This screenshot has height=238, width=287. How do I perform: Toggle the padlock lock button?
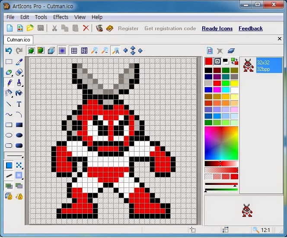tap(9, 196)
